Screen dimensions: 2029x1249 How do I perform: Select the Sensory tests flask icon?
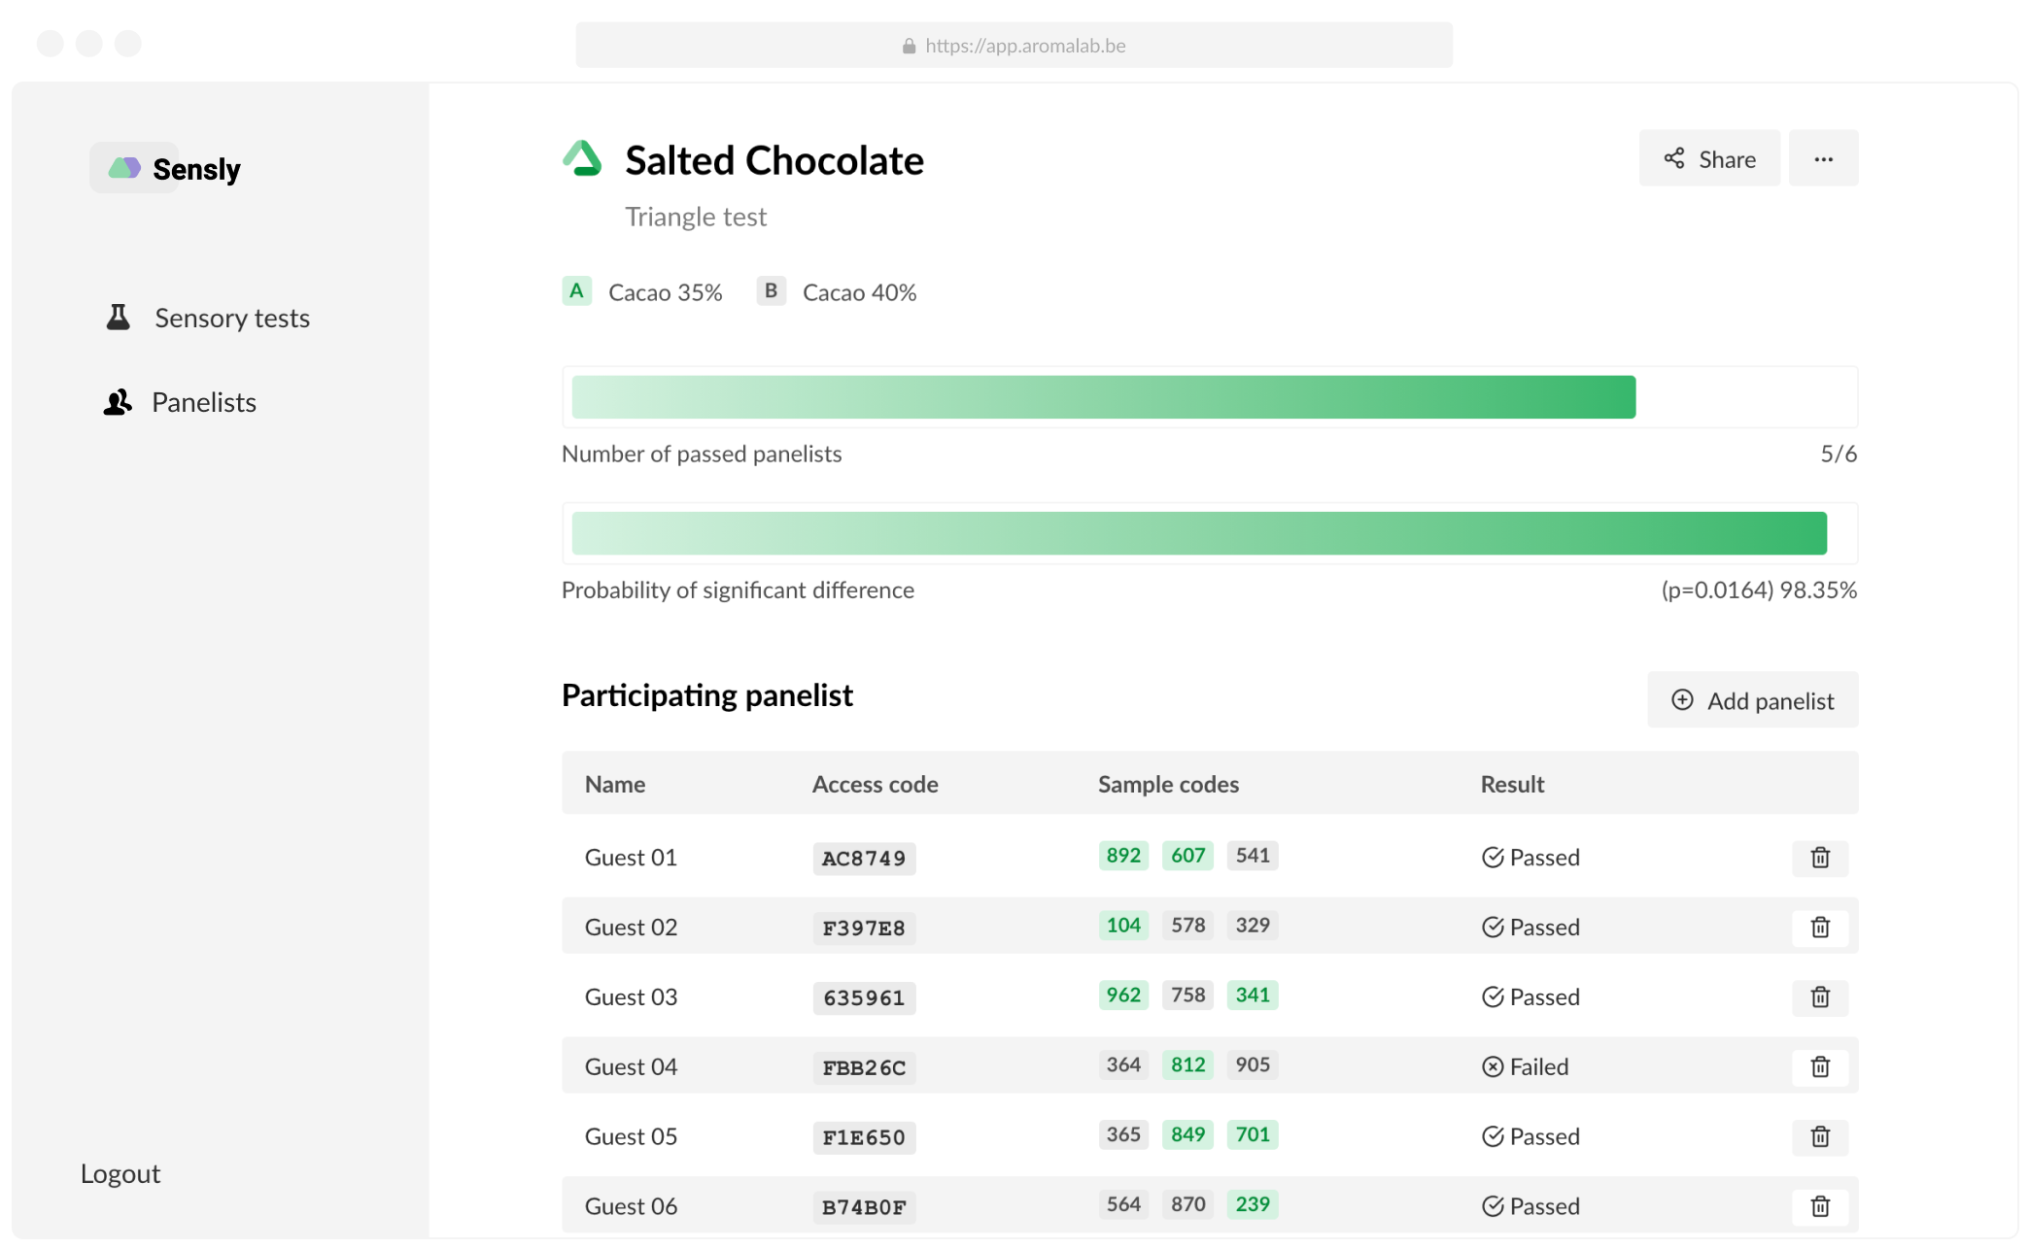[x=117, y=317]
